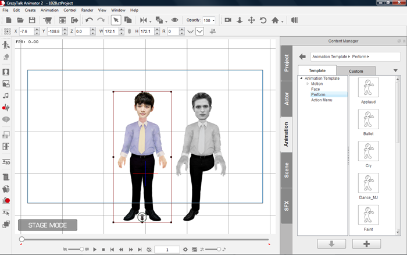Click the Save project icon
This screenshot has height=255, width=407.
coord(32,20)
